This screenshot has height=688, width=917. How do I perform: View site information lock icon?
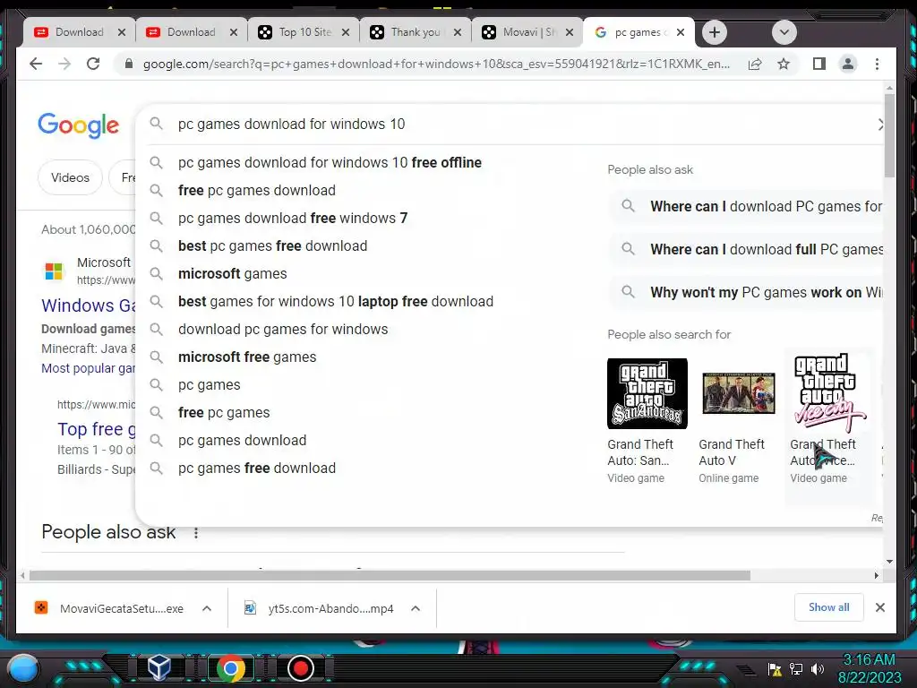129,64
